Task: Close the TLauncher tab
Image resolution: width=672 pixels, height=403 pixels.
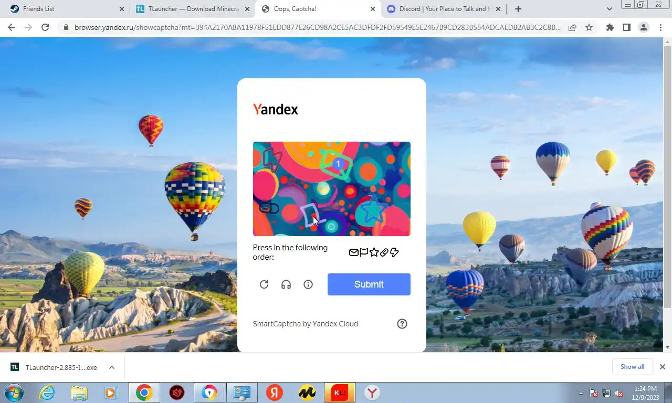Action: tap(247, 9)
